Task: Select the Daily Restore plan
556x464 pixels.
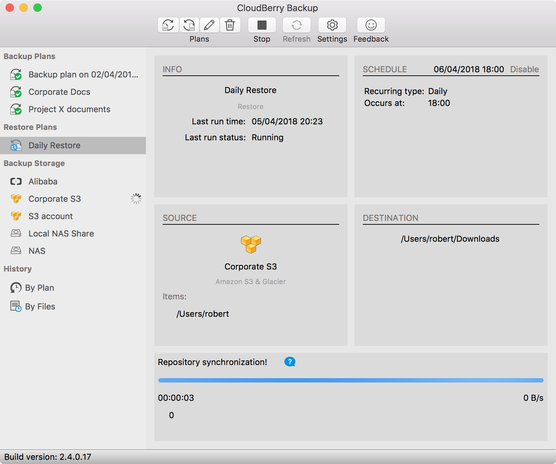Action: click(73, 145)
